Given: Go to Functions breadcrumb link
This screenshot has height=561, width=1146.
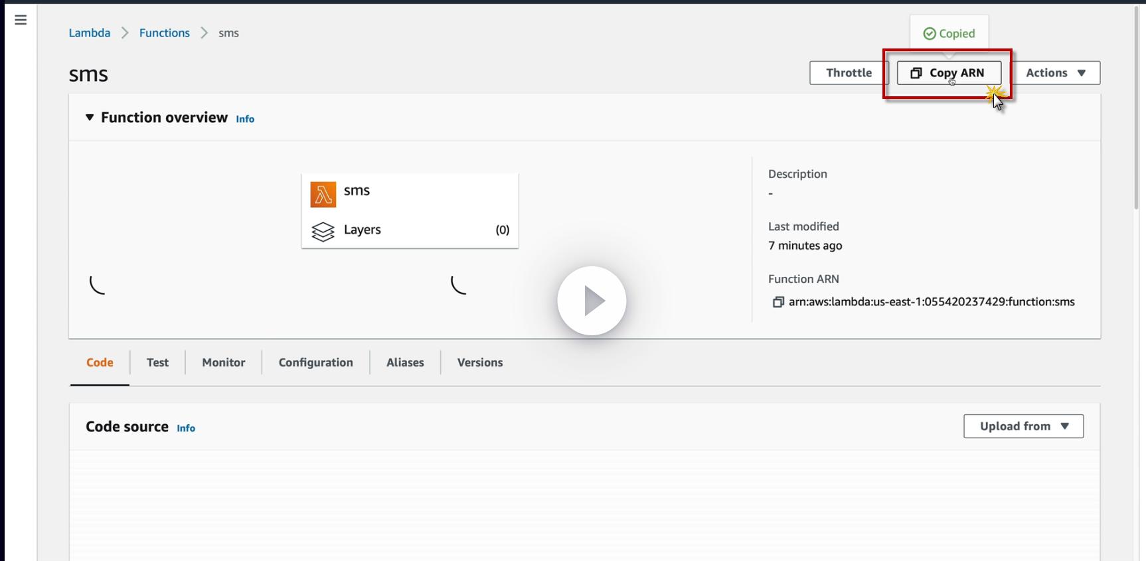Looking at the screenshot, I should tap(165, 33).
